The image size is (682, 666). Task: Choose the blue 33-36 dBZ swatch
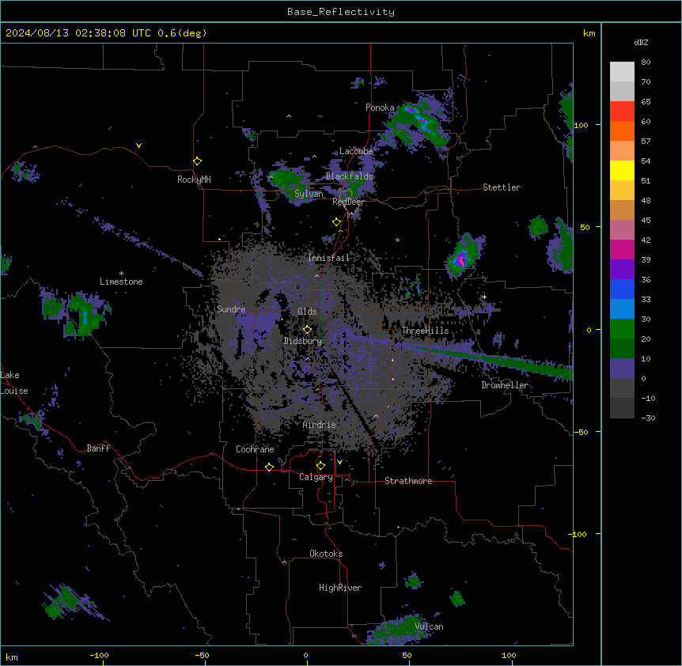coord(622,289)
